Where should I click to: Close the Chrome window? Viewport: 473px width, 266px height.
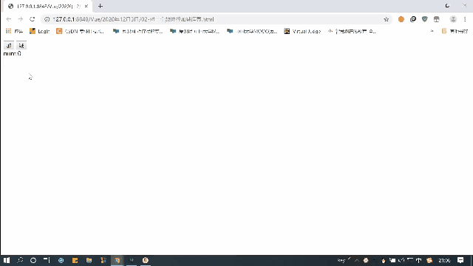(465, 5)
